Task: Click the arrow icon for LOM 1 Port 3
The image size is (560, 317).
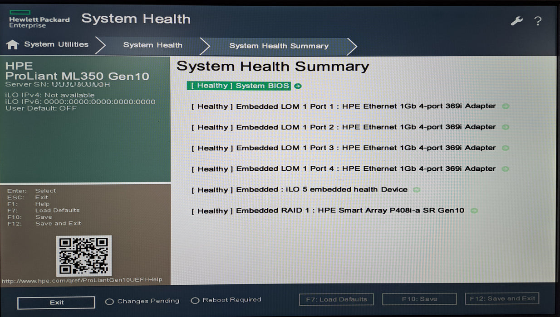Action: 506,148
